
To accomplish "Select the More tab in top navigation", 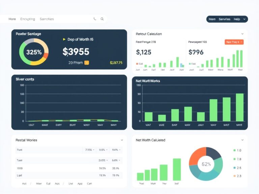I will [12, 19].
